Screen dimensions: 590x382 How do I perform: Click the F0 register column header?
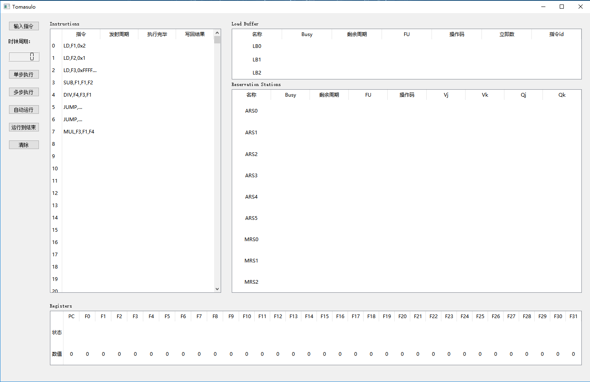[87, 316]
